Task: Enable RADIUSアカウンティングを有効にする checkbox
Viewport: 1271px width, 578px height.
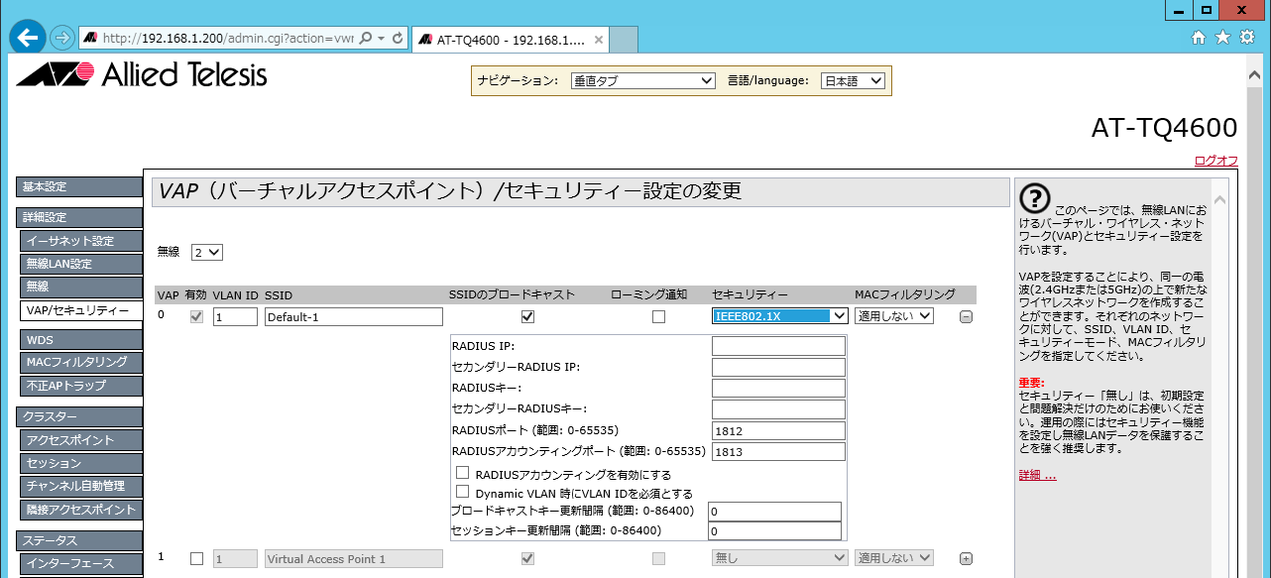Action: pyautogui.click(x=462, y=473)
